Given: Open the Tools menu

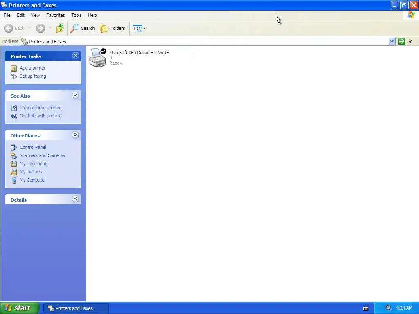Looking at the screenshot, I should pyautogui.click(x=77, y=15).
